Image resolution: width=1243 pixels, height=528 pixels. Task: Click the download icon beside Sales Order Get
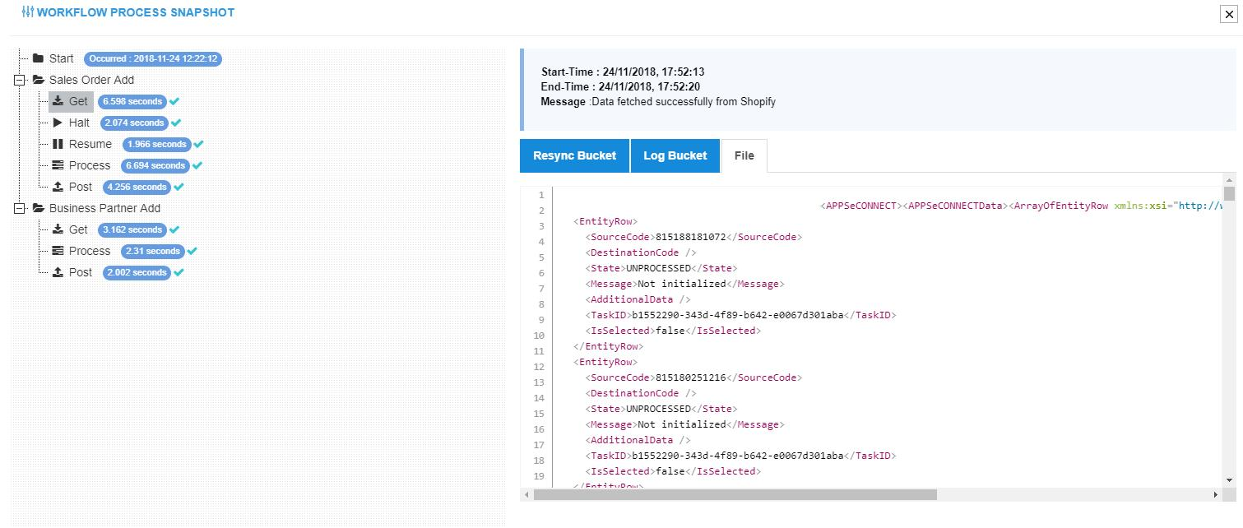tap(58, 101)
